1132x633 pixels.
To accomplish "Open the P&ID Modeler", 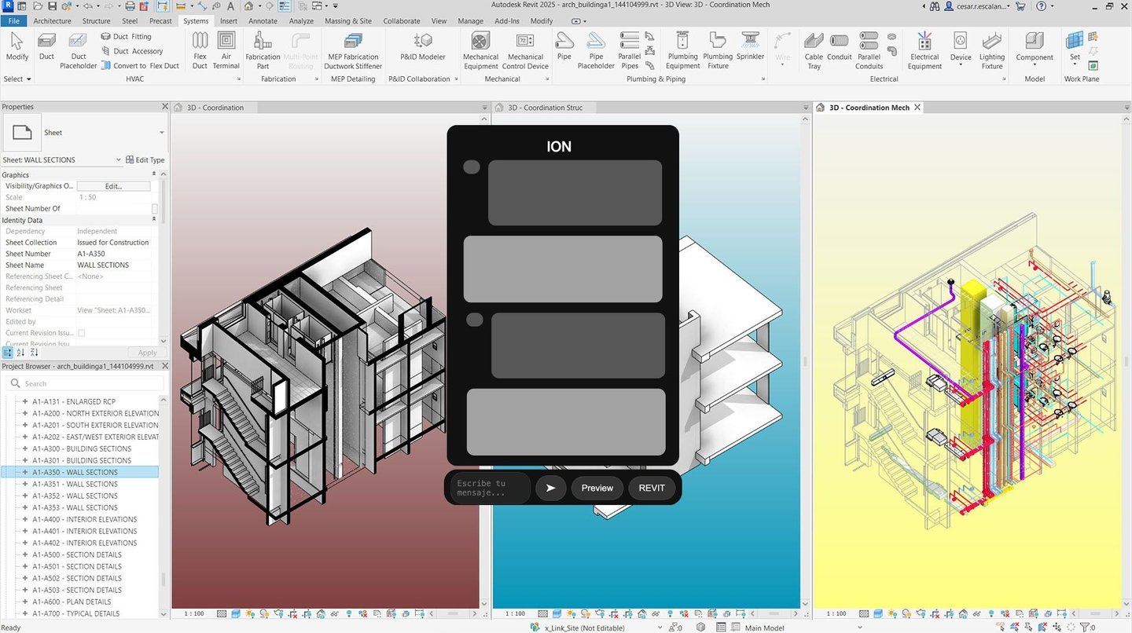I will point(423,46).
